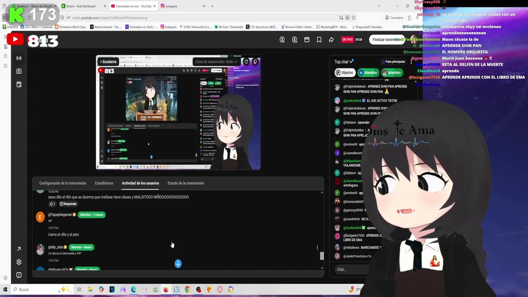528x297 pixels.
Task: Click the bookmark icon in the header
Action: [x=319, y=40]
